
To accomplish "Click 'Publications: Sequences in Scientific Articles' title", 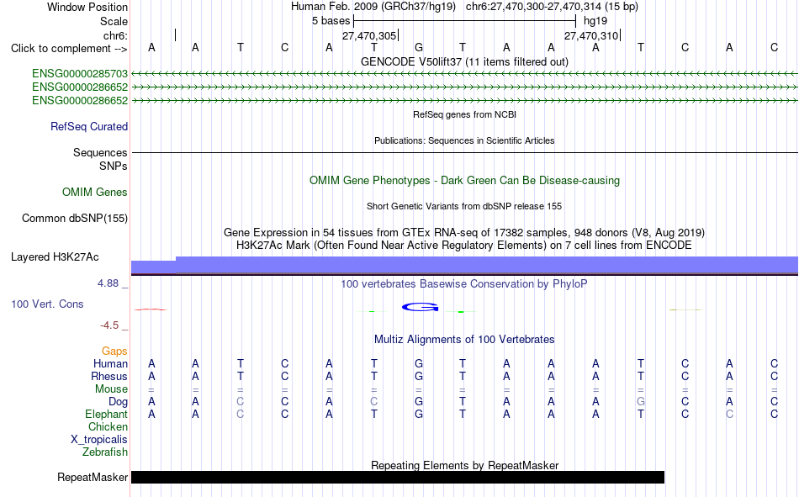I will (464, 140).
